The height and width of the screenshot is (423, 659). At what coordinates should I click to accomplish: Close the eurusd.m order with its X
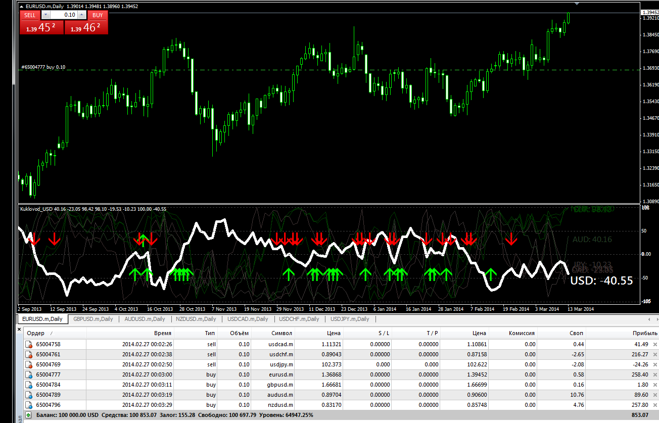coord(655,374)
